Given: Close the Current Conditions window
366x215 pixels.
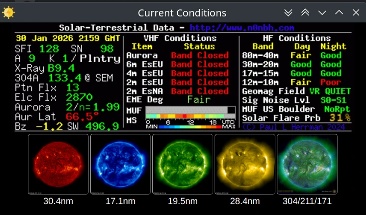Looking at the screenshot, I should [x=356, y=12].
